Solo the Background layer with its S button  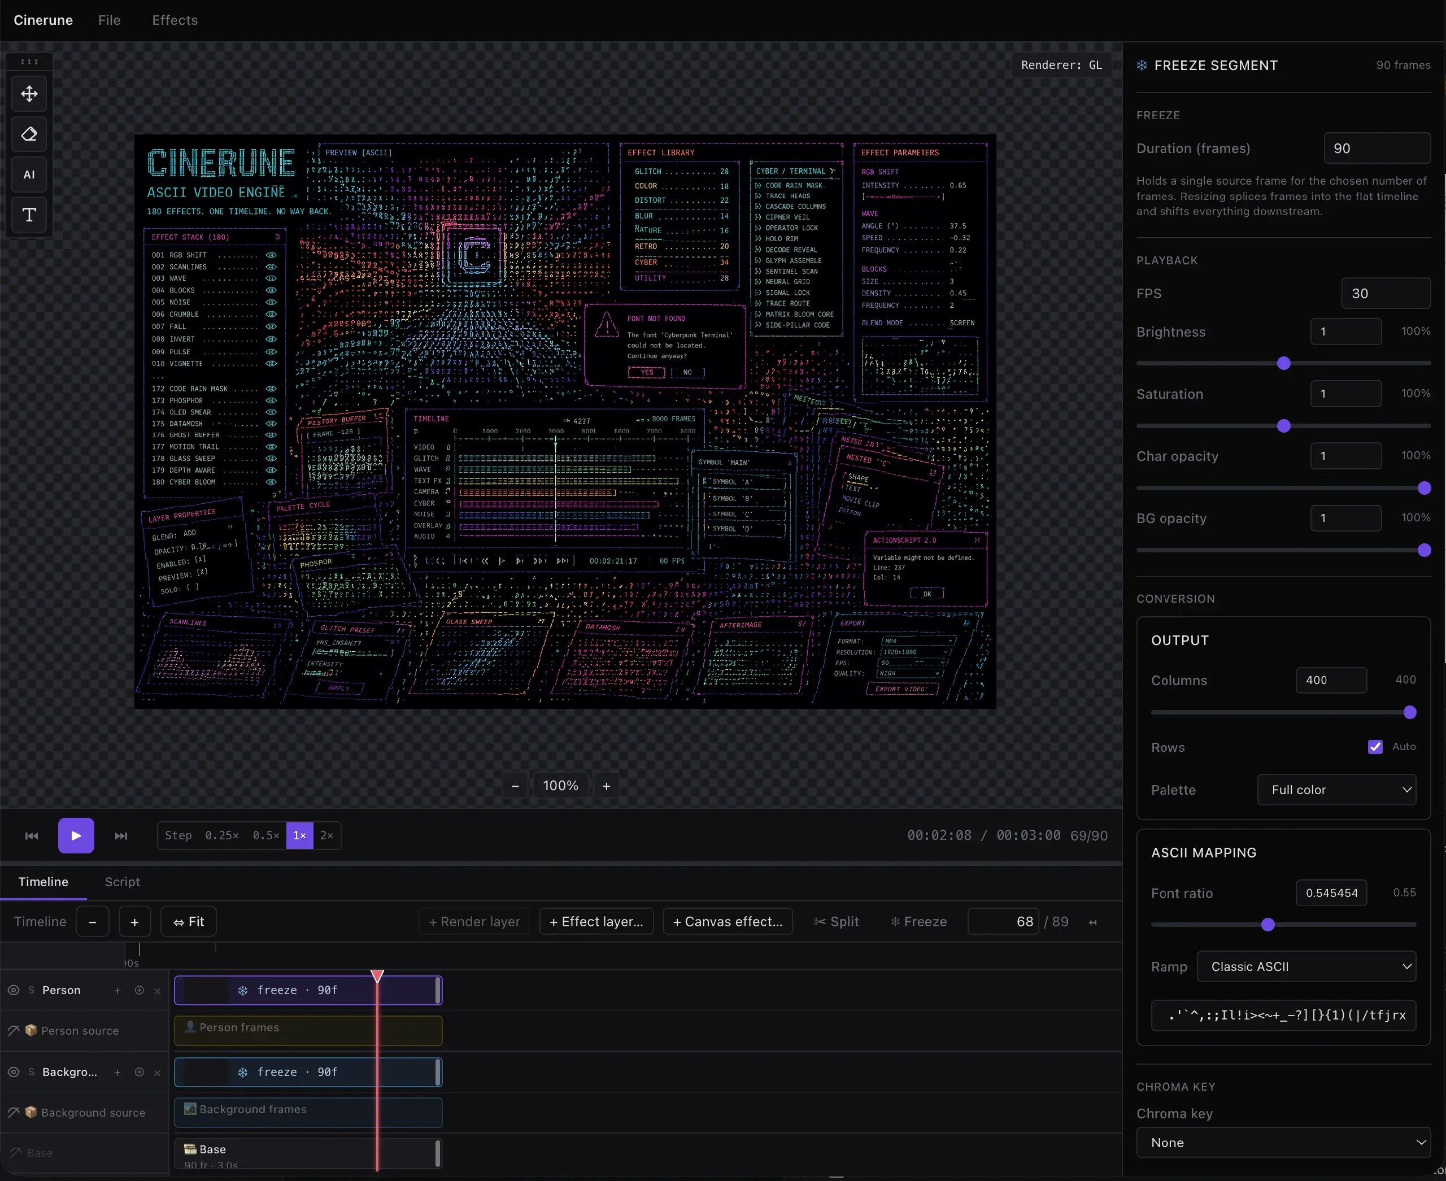click(31, 1072)
